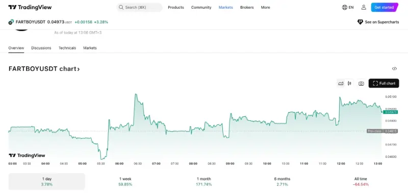Image resolution: width=408 pixels, height=193 pixels.
Task: Open the Brokers menu
Action: pyautogui.click(x=247, y=7)
